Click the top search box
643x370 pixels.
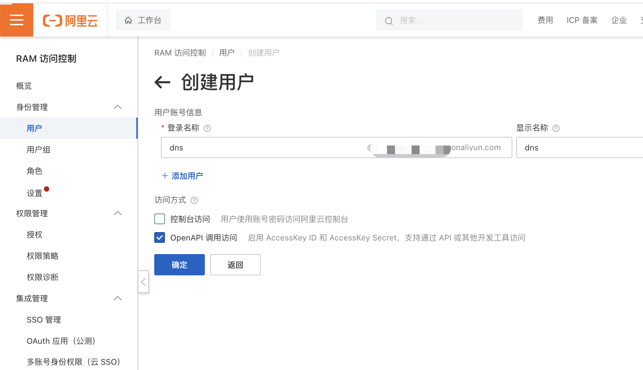[449, 20]
